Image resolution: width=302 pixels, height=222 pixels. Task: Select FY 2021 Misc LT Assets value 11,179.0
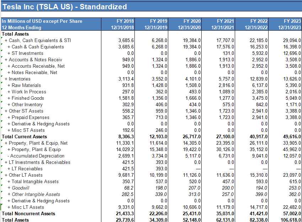pos(225,207)
